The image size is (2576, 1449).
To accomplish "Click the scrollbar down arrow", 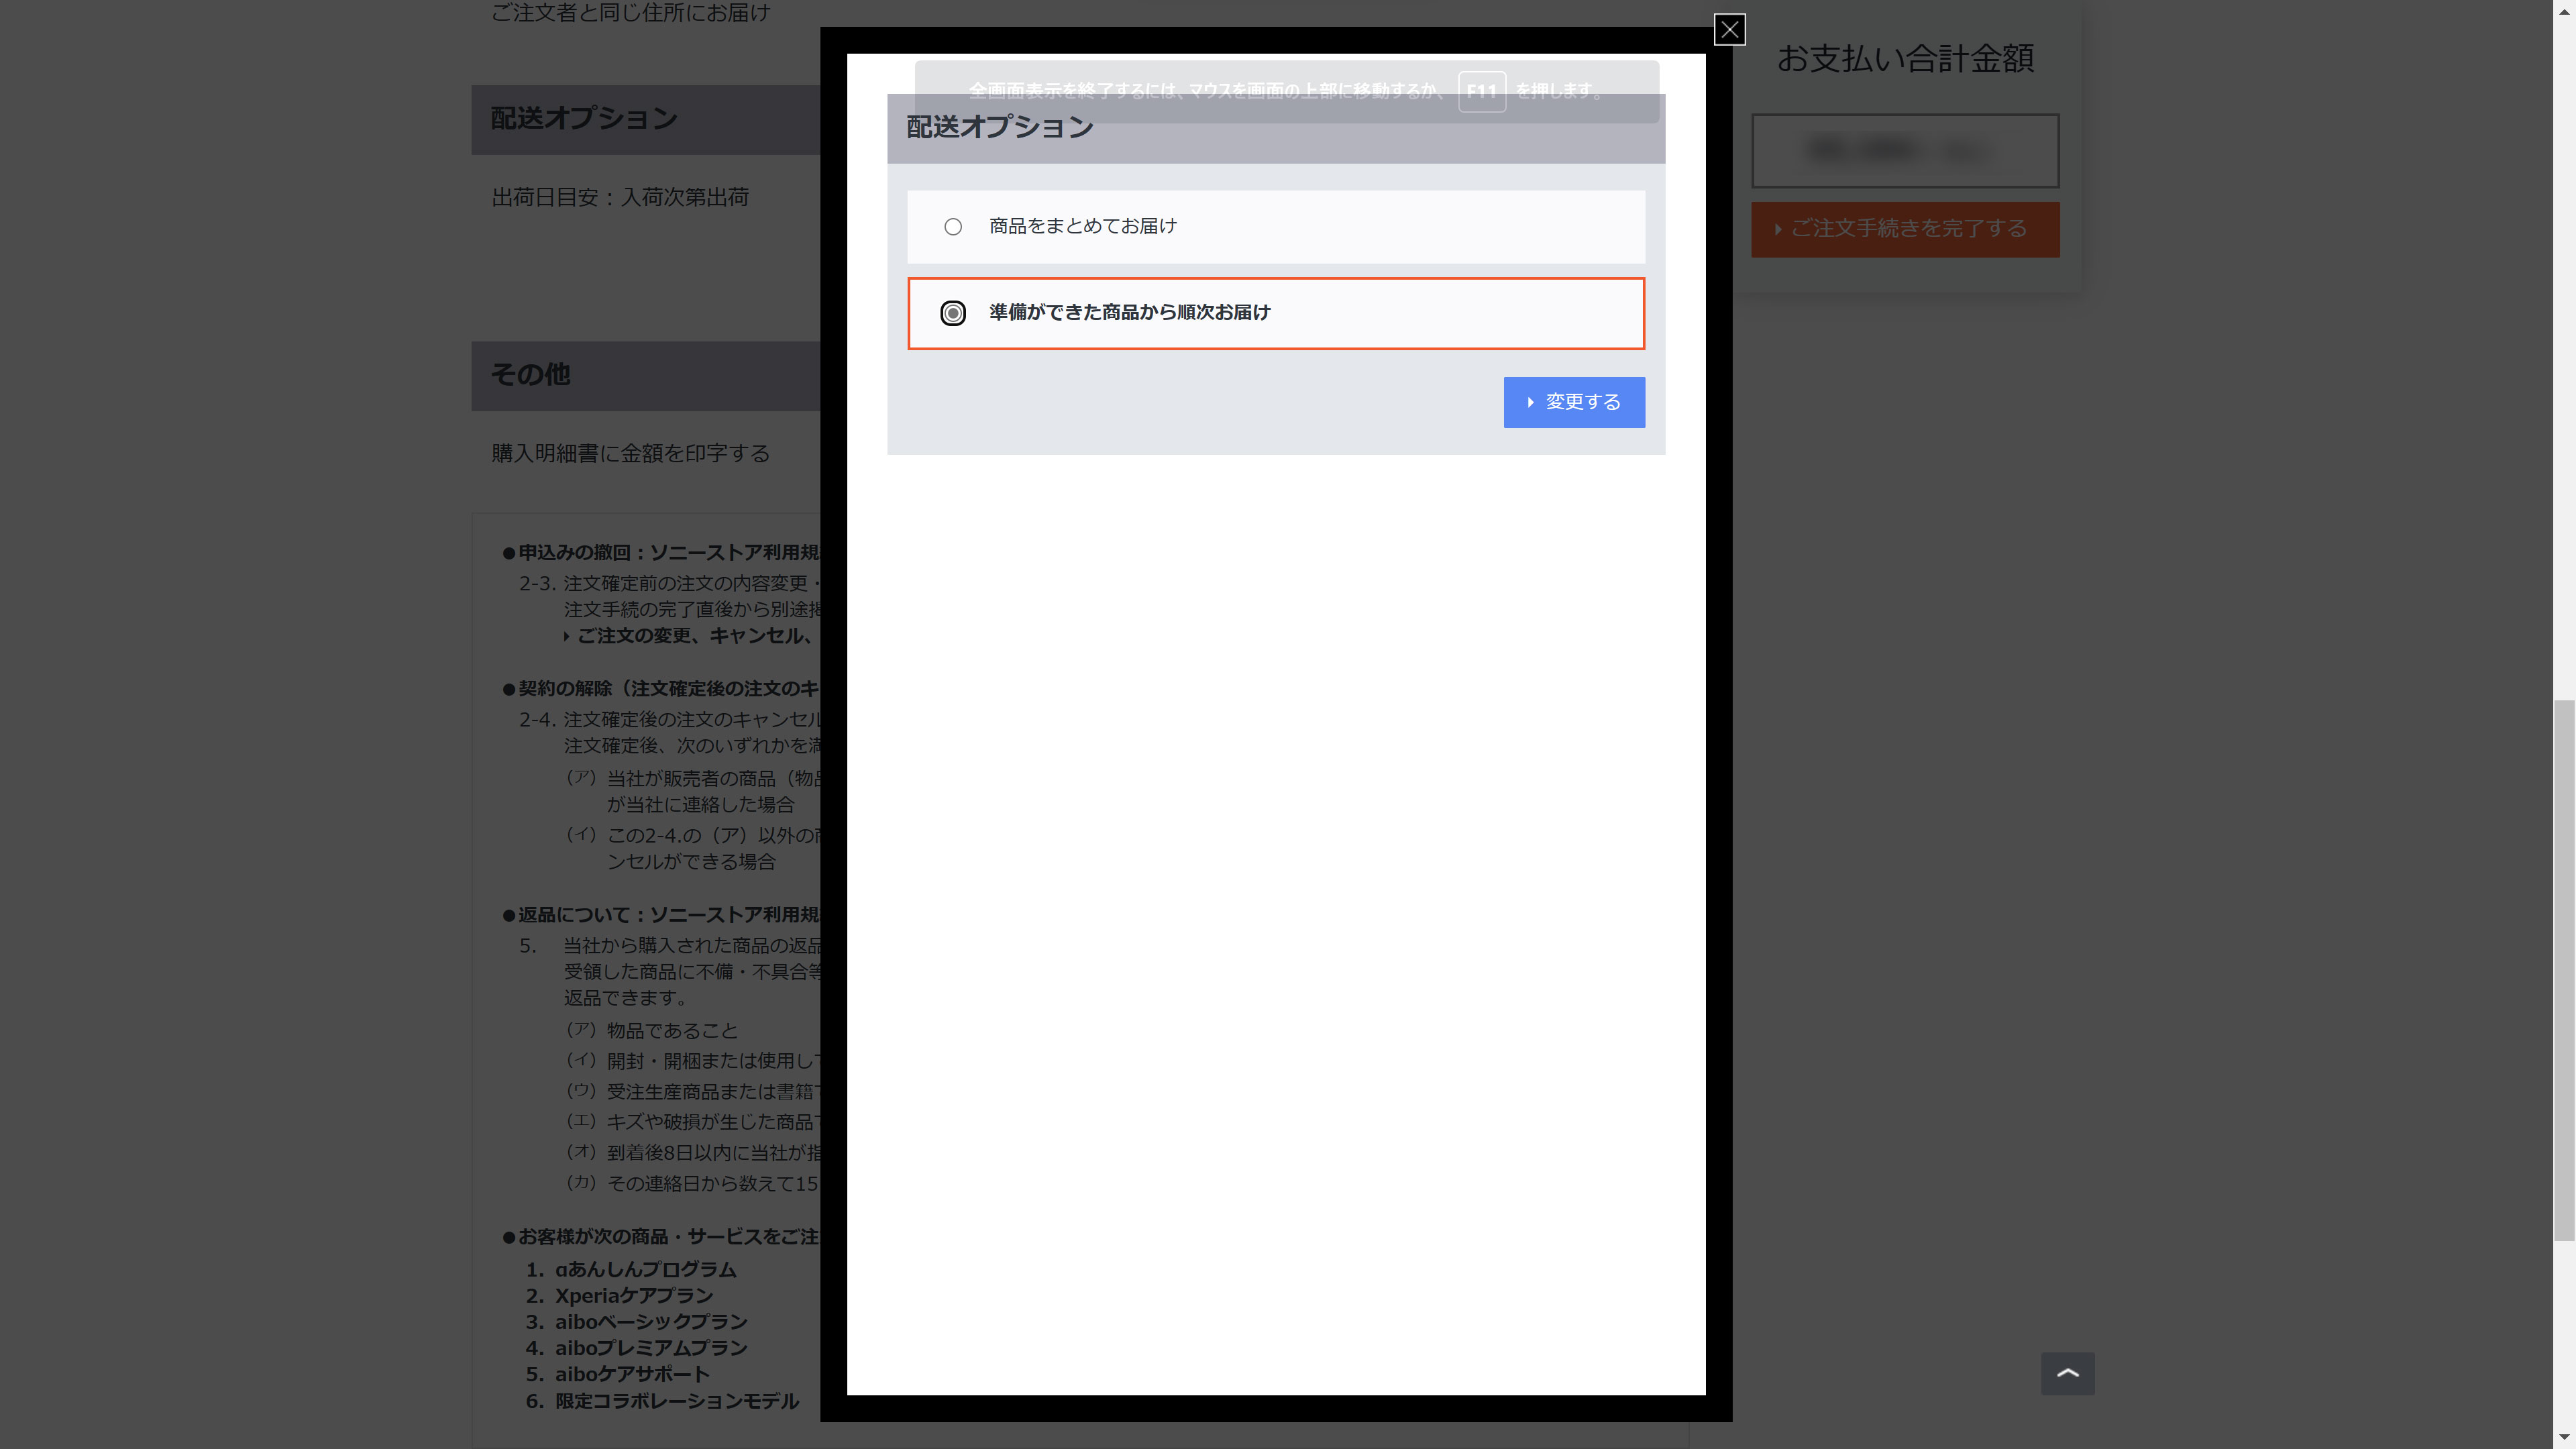I will coord(2563,1437).
